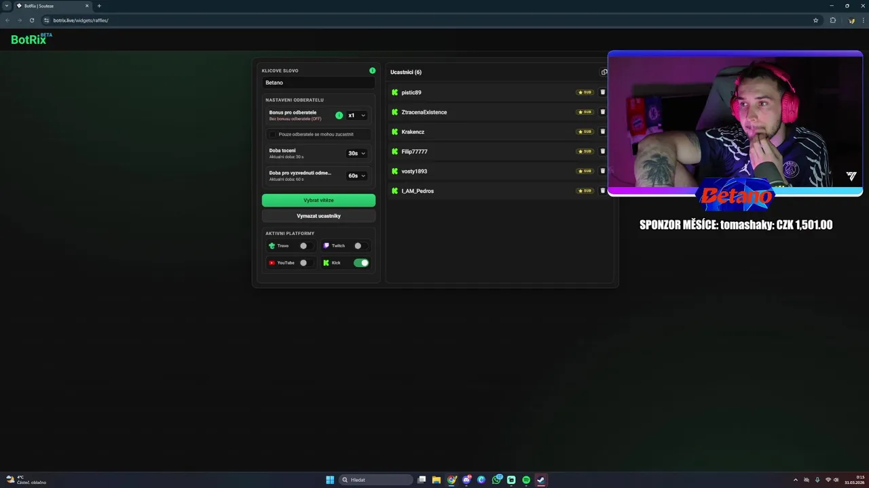Click the Kick logo beside vosty1893
Image resolution: width=869 pixels, height=488 pixels.
[x=394, y=171]
